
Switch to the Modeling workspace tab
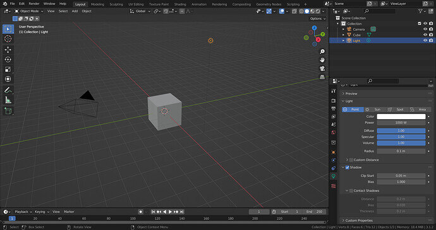click(97, 4)
